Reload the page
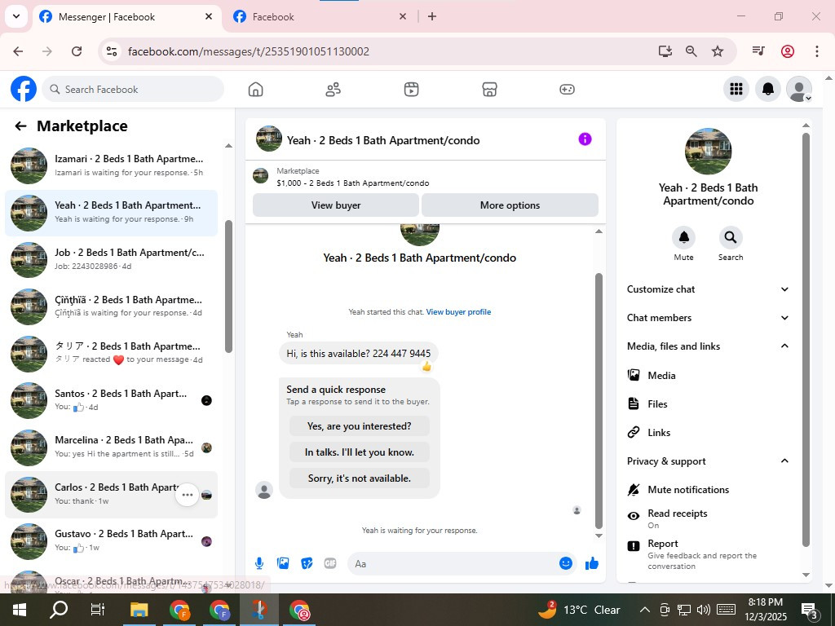Image resolution: width=835 pixels, height=626 pixels. (x=77, y=51)
